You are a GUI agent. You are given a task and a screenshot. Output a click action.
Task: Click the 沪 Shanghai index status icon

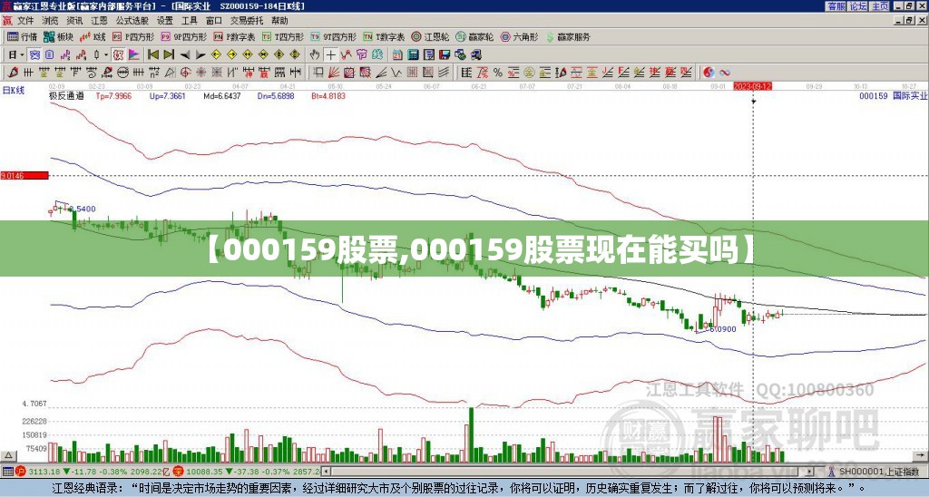click(22, 472)
